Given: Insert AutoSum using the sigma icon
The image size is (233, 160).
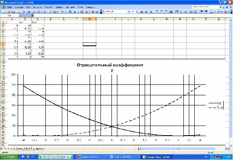Looking at the screenshot, I should pos(75,12).
